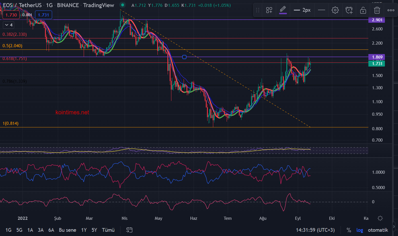Click the EOS / TetherUS symbol title
Screen dimensions: 398x236
(x=22, y=5)
